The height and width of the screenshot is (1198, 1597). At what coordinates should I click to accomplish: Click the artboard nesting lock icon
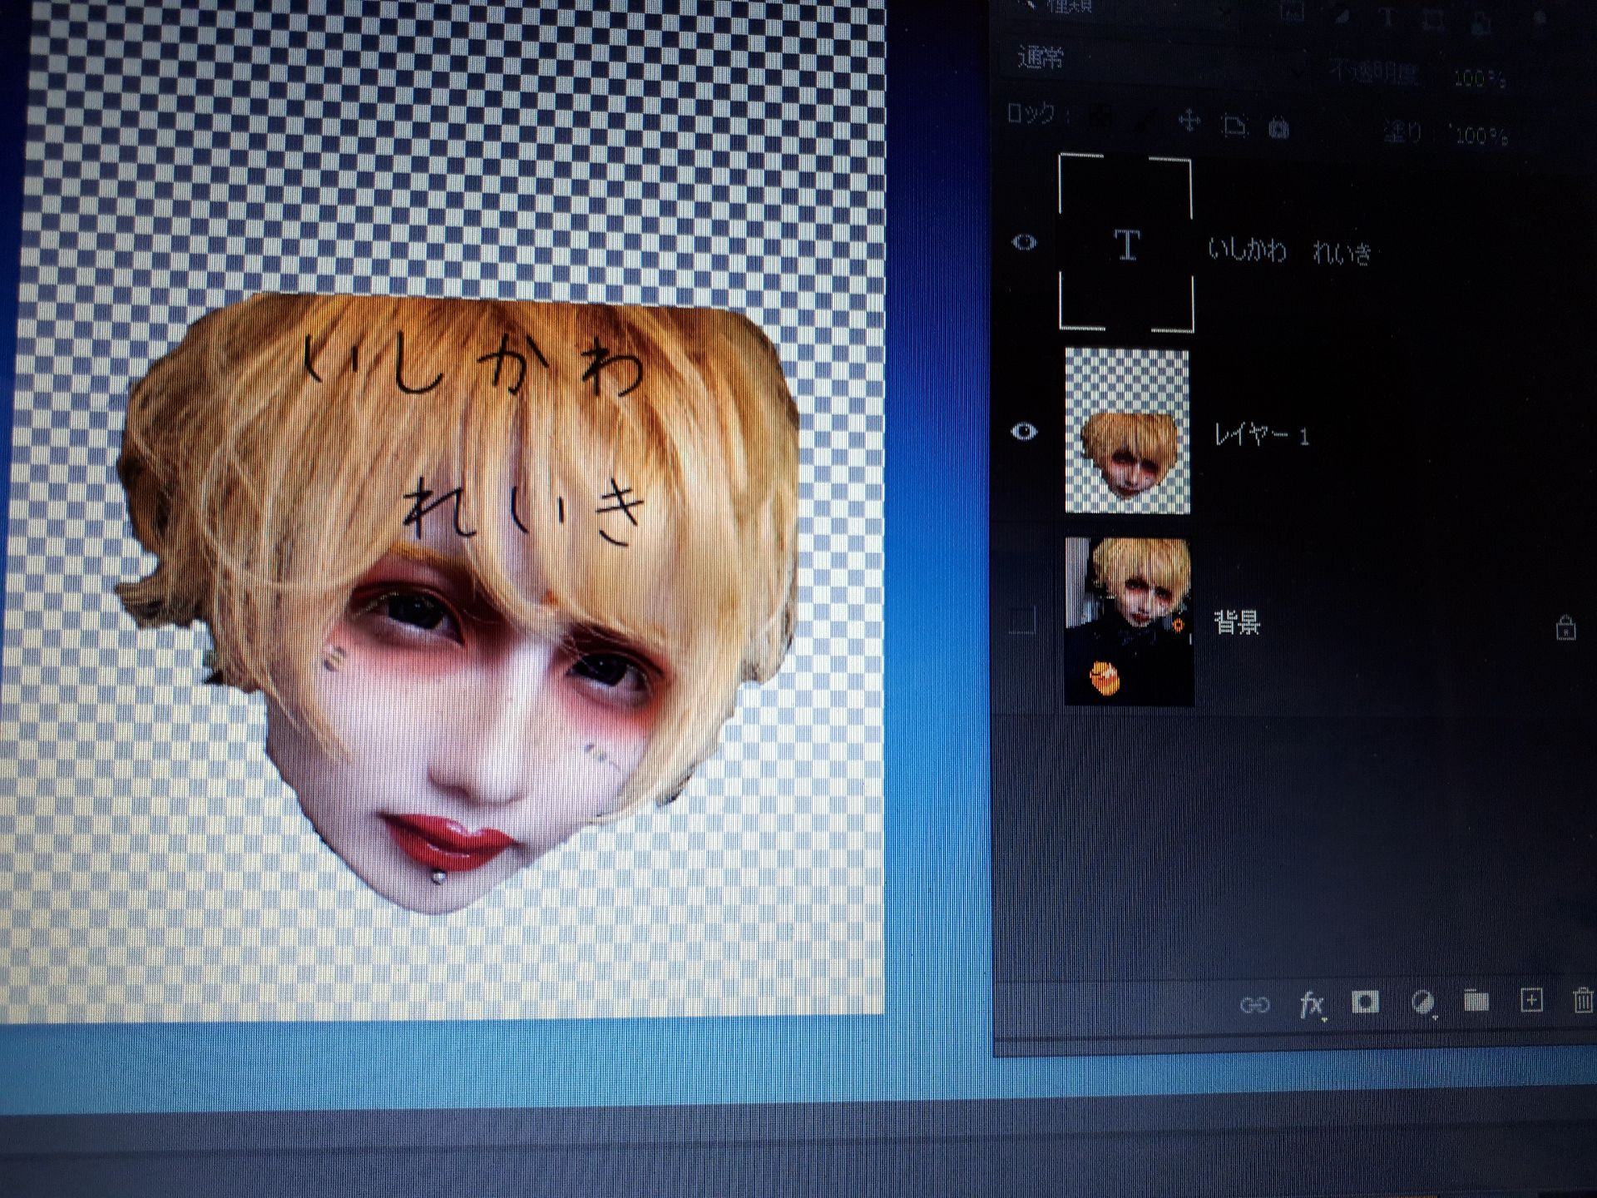[1234, 125]
